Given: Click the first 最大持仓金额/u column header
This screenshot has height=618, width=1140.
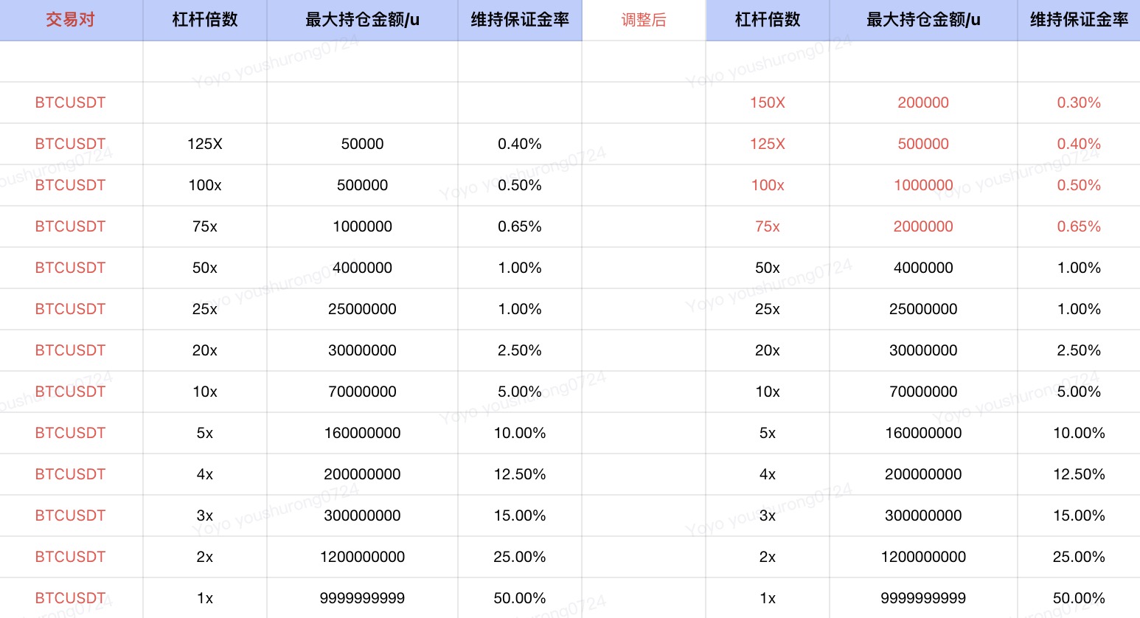Looking at the screenshot, I should click(x=362, y=20).
